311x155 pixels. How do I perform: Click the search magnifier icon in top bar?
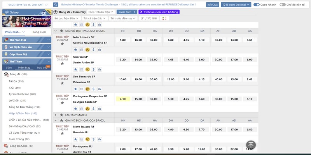click(x=56, y=5)
